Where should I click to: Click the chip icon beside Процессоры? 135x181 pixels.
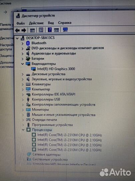tap(28, 130)
